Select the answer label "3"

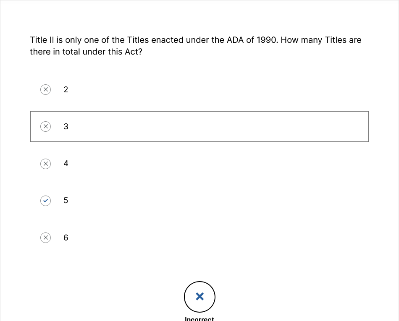(x=66, y=127)
